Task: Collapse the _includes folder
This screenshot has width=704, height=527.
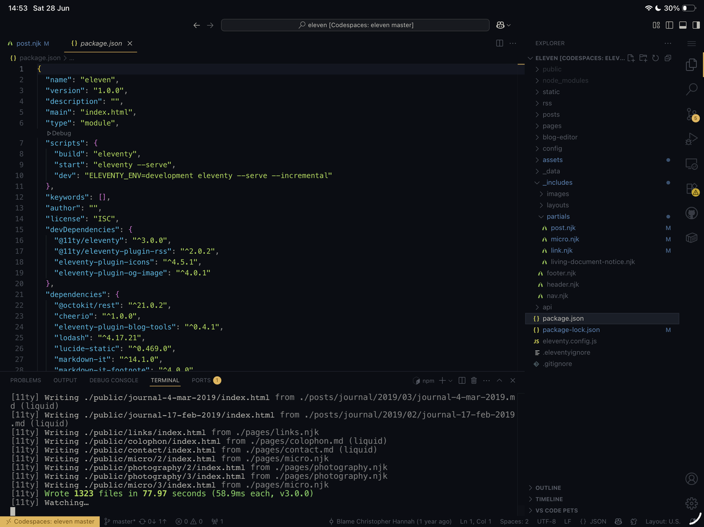Action: click(558, 182)
